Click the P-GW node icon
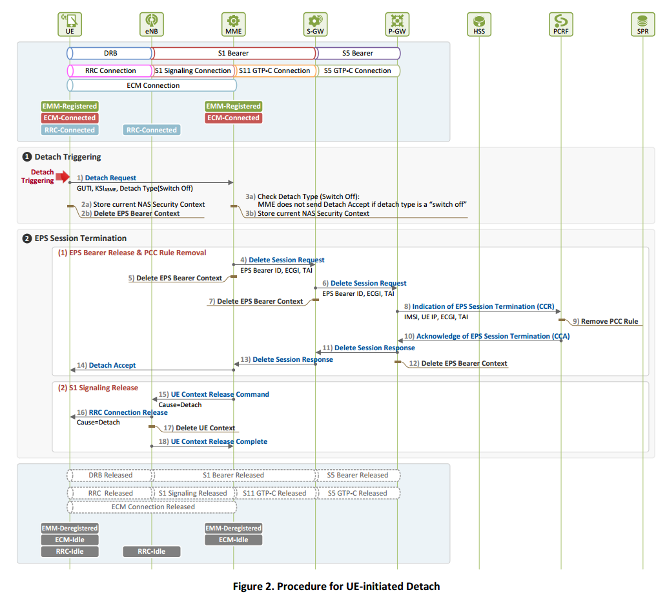 pos(397,25)
